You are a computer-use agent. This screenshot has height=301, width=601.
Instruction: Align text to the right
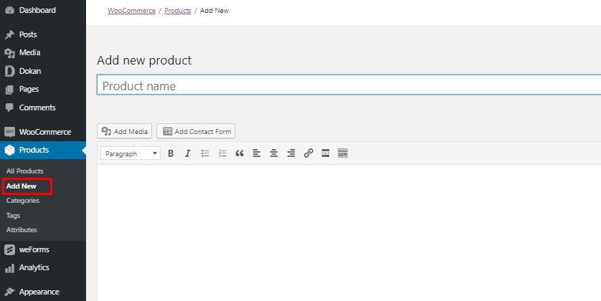click(x=291, y=153)
